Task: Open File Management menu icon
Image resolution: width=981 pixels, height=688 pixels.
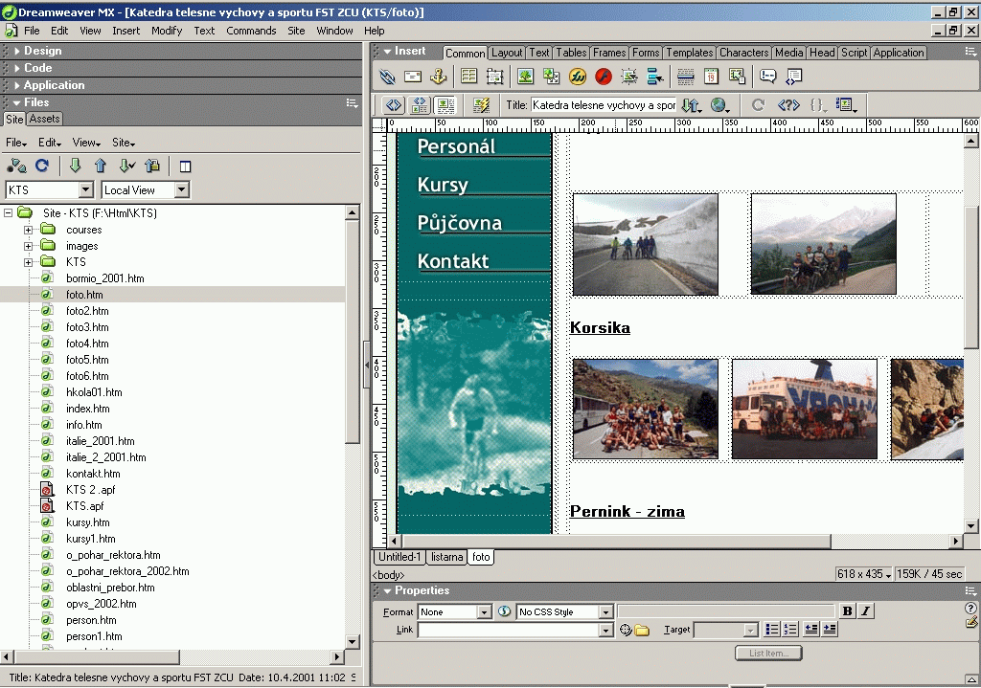Action: [692, 105]
